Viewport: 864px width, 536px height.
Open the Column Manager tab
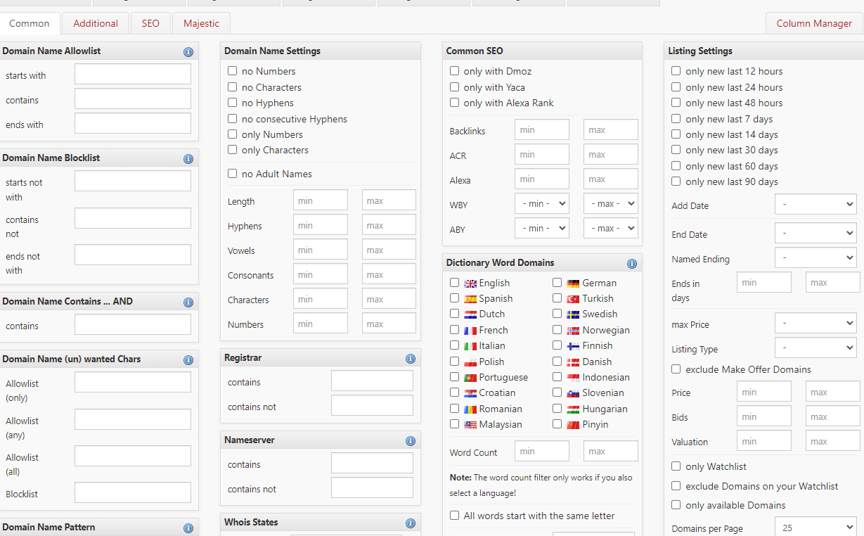tap(814, 23)
